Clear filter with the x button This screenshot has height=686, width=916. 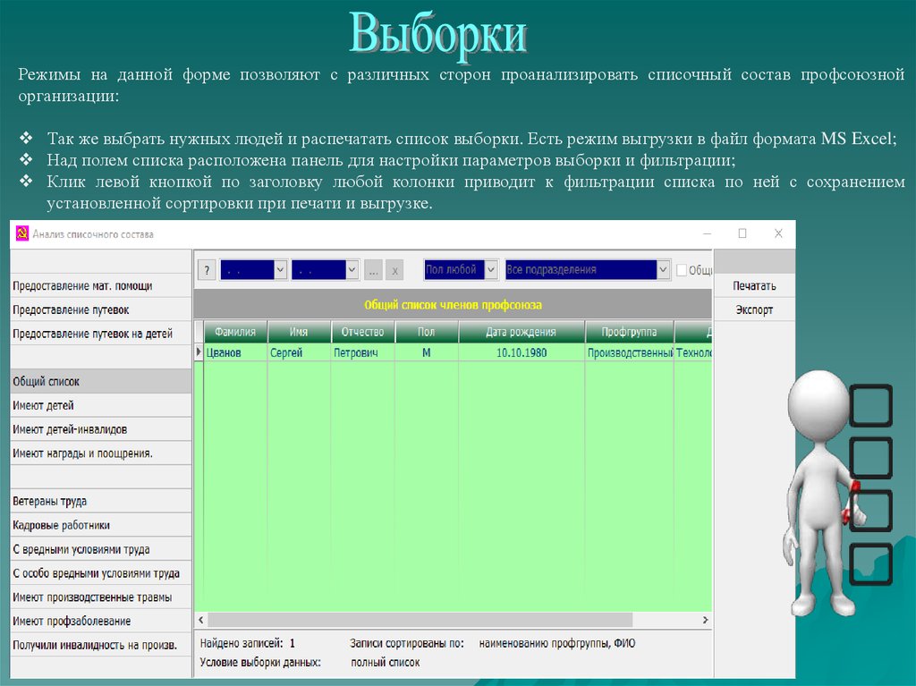pyautogui.click(x=394, y=270)
